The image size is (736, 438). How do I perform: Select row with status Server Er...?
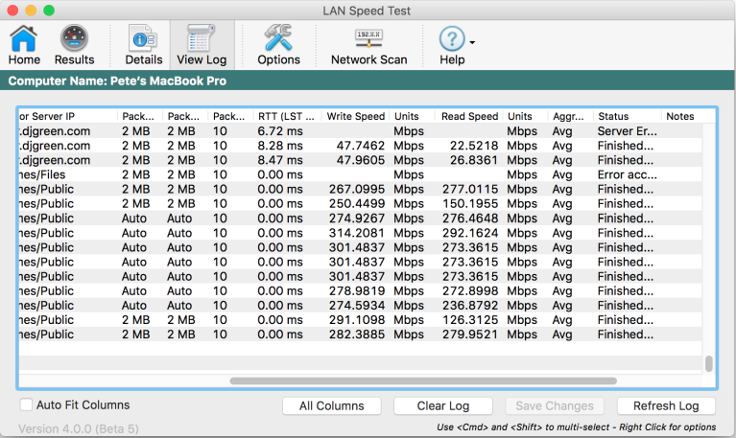[x=360, y=131]
